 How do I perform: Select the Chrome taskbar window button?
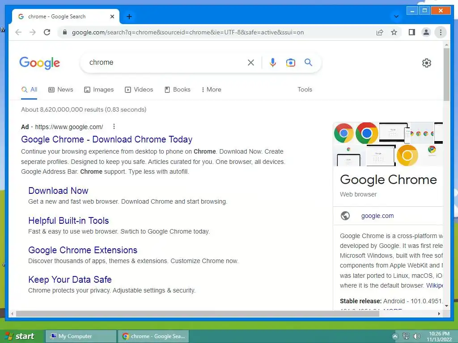(x=154, y=336)
